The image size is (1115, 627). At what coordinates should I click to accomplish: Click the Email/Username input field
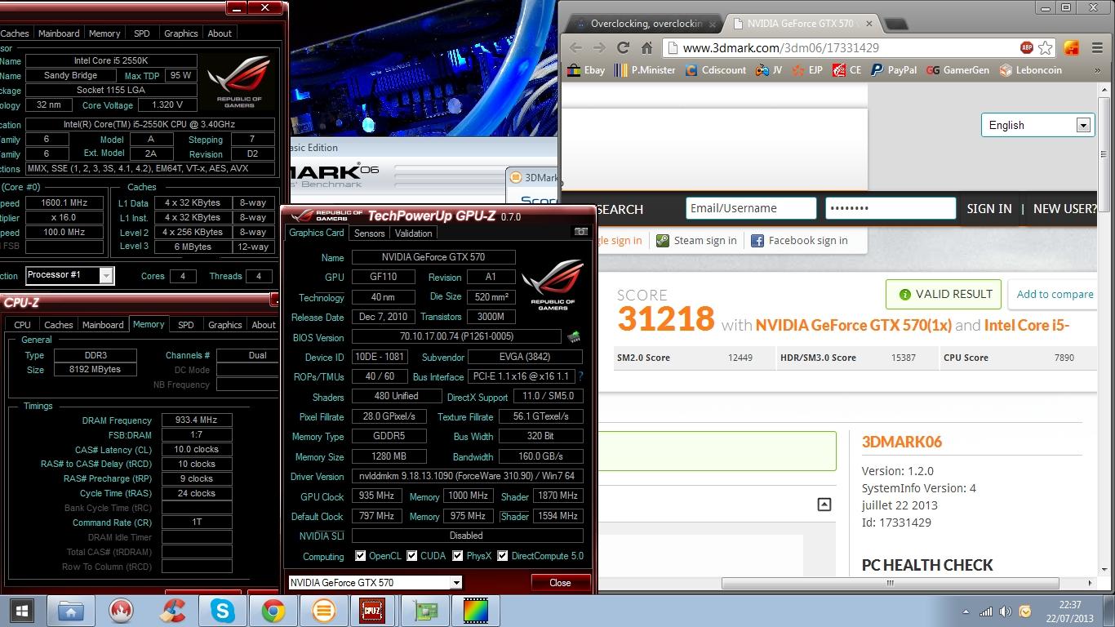(x=751, y=208)
